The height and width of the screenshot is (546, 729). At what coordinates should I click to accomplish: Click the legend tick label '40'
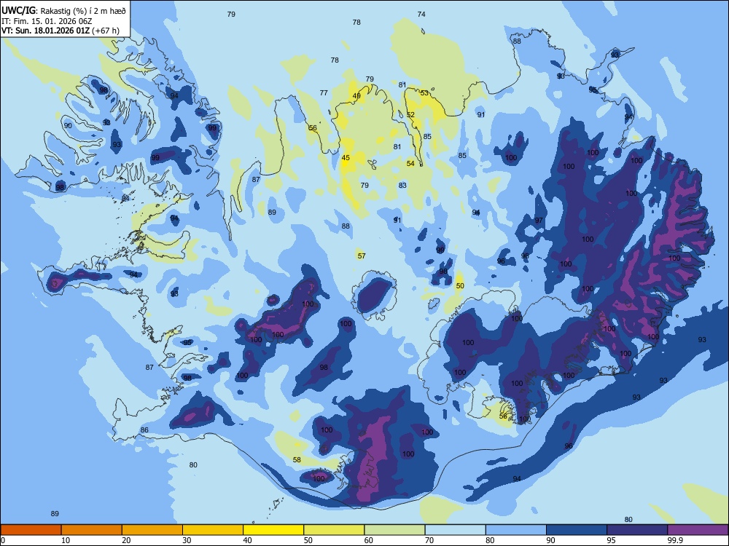(x=247, y=540)
